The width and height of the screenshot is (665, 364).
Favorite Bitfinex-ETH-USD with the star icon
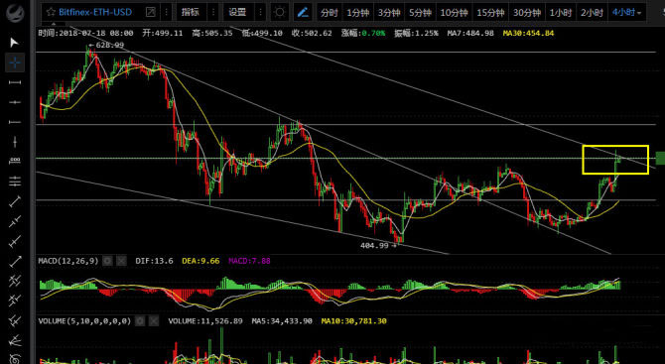(51, 12)
